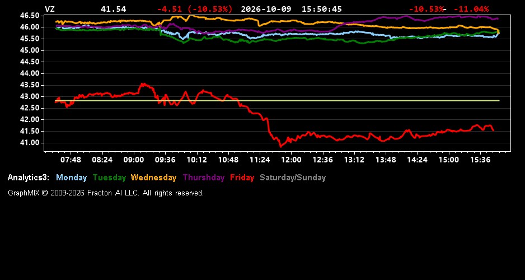
Task: Click the 07:48 time axis label
Action: [x=71, y=160]
